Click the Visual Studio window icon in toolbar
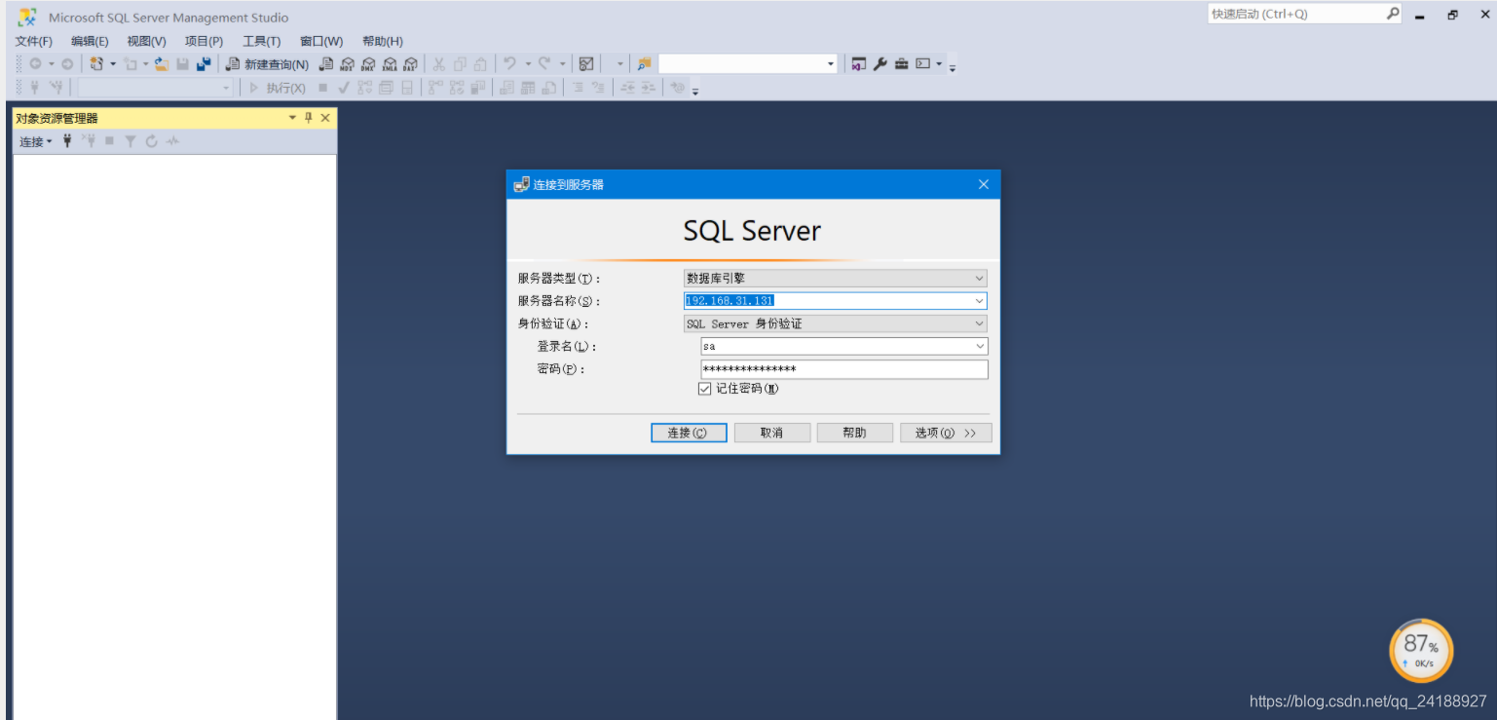 click(858, 64)
